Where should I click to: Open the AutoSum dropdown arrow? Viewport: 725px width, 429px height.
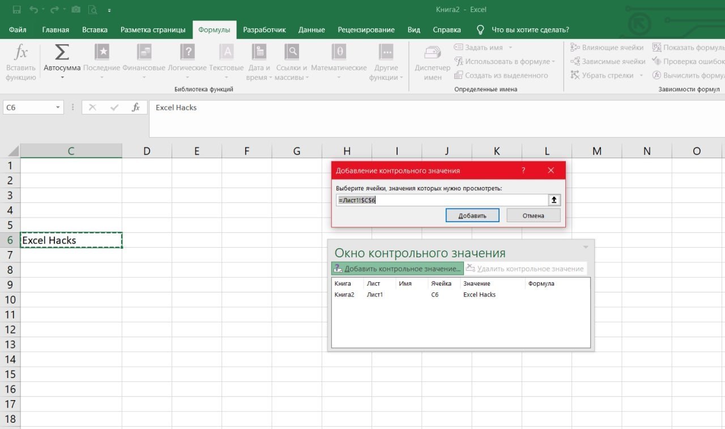coord(62,78)
